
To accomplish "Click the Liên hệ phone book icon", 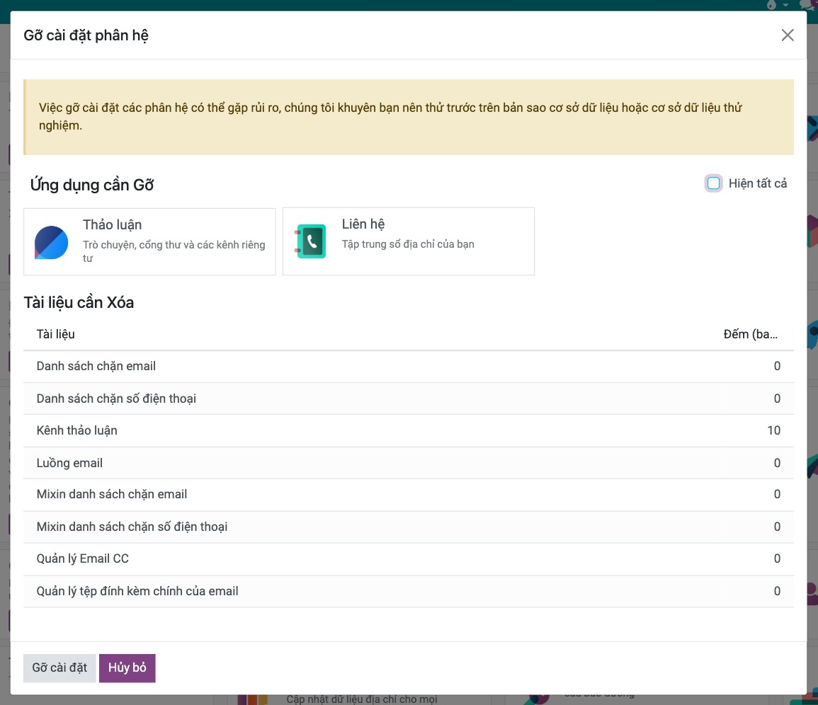I will [310, 241].
